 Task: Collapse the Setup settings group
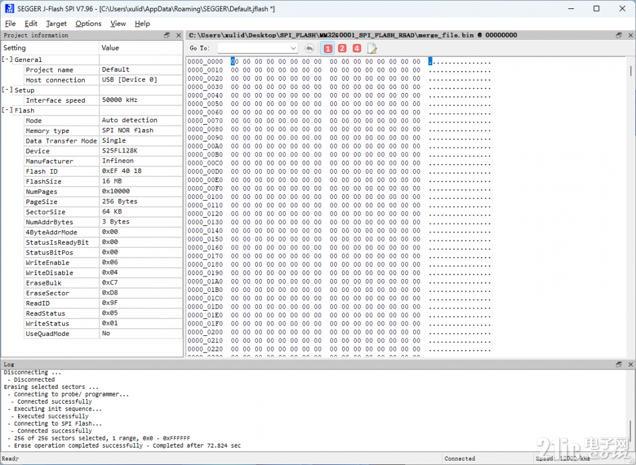7,90
